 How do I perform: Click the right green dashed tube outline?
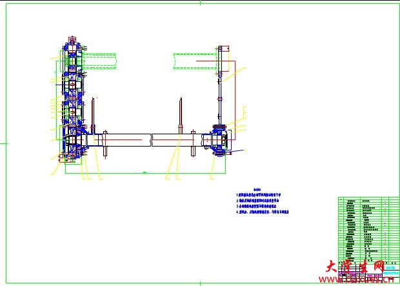(194, 60)
